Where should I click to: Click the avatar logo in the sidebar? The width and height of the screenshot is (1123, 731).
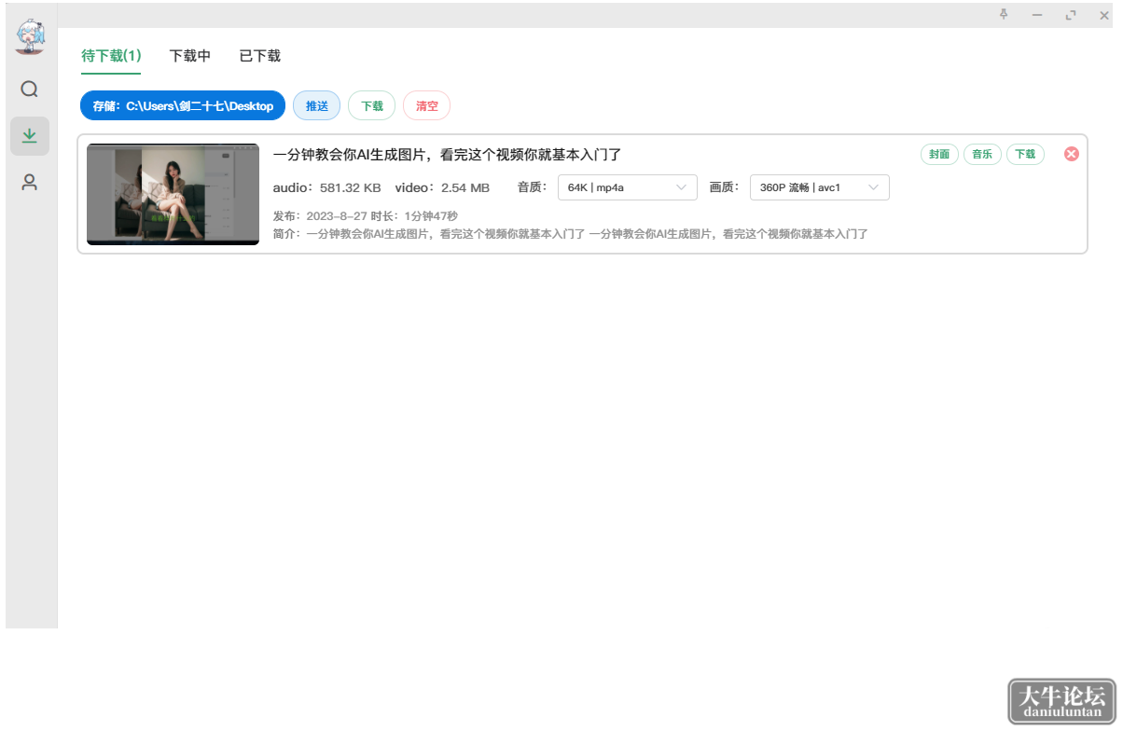coord(30,37)
